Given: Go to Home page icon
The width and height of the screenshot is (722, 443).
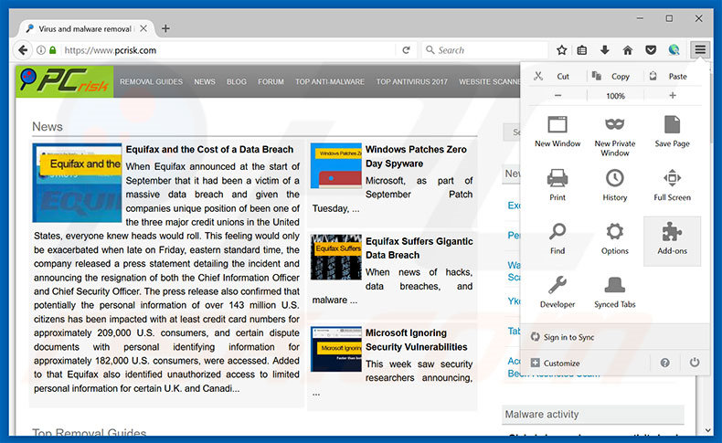Looking at the screenshot, I should [627, 50].
